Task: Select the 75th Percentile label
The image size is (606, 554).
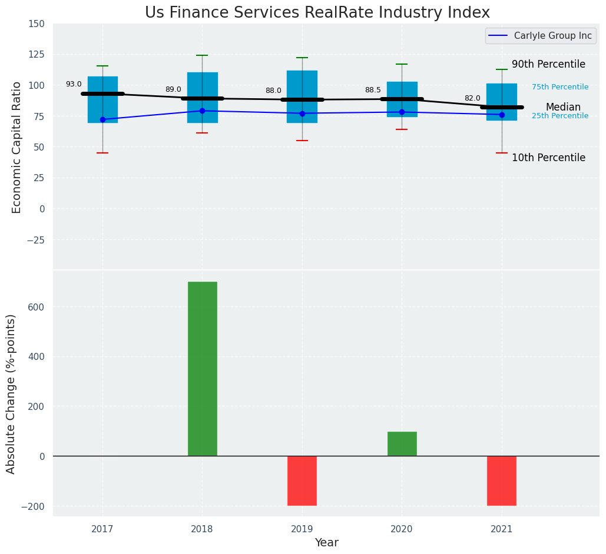Action: 559,87
